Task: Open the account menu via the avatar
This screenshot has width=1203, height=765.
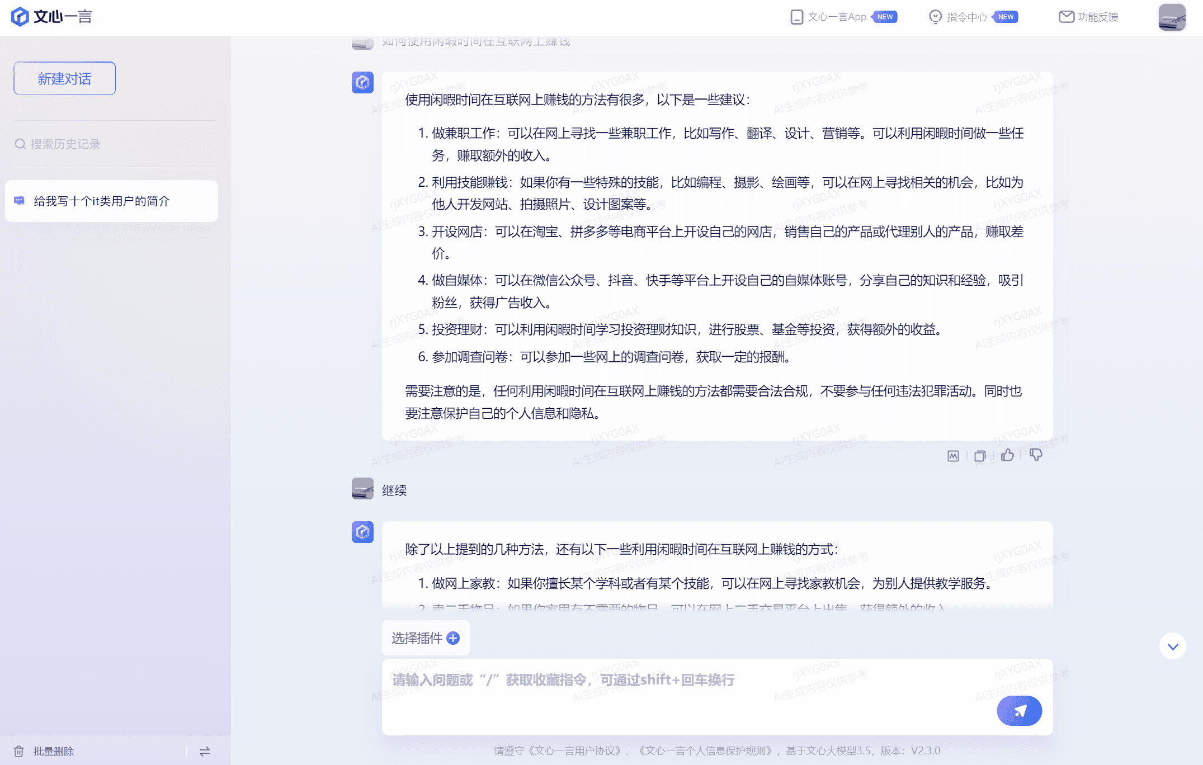Action: tap(1172, 17)
